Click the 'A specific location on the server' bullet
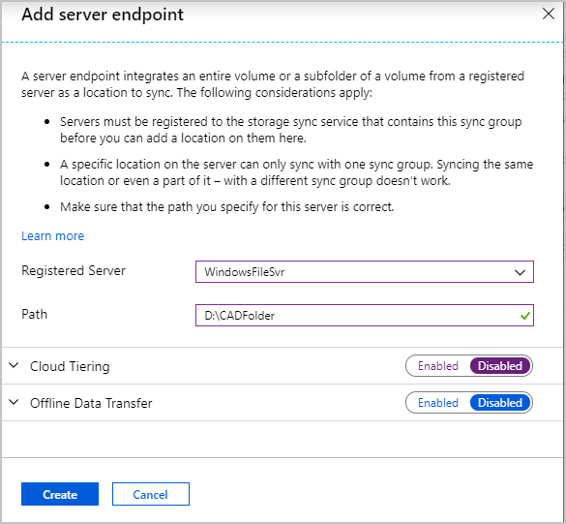The width and height of the screenshot is (566, 524). (x=296, y=172)
